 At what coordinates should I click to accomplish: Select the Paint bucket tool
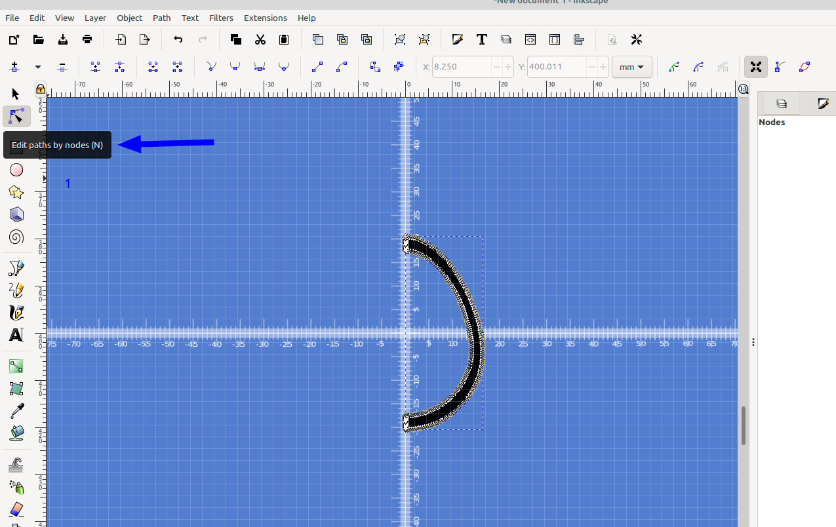pyautogui.click(x=16, y=433)
